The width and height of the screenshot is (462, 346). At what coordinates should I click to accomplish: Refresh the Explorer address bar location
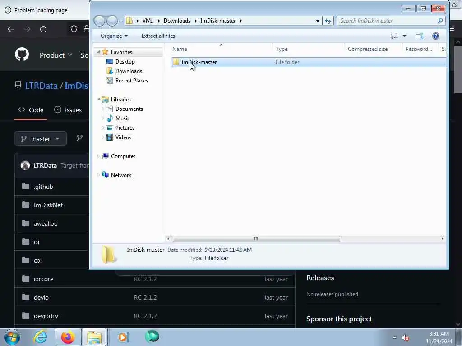328,21
